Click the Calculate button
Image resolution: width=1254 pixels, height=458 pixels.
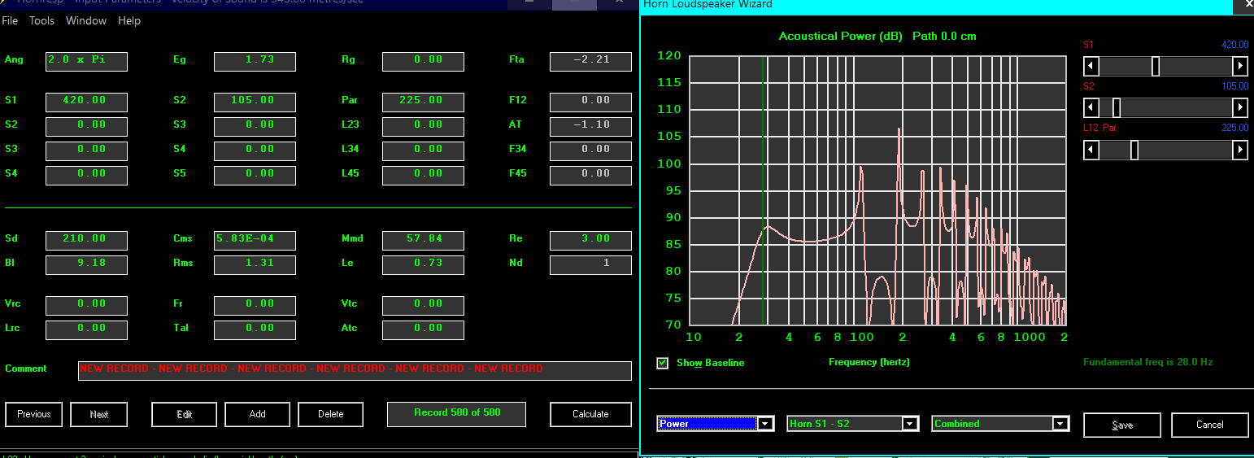pos(590,414)
